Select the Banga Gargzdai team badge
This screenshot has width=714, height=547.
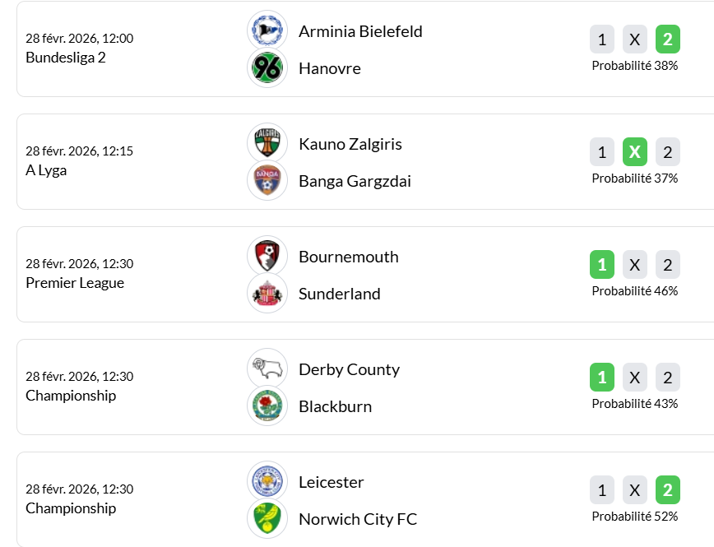tap(267, 180)
